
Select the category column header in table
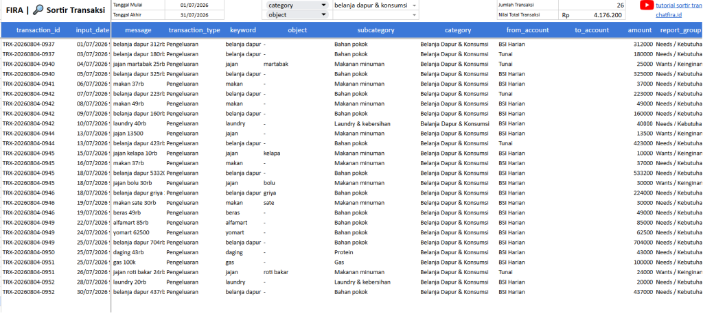point(458,30)
